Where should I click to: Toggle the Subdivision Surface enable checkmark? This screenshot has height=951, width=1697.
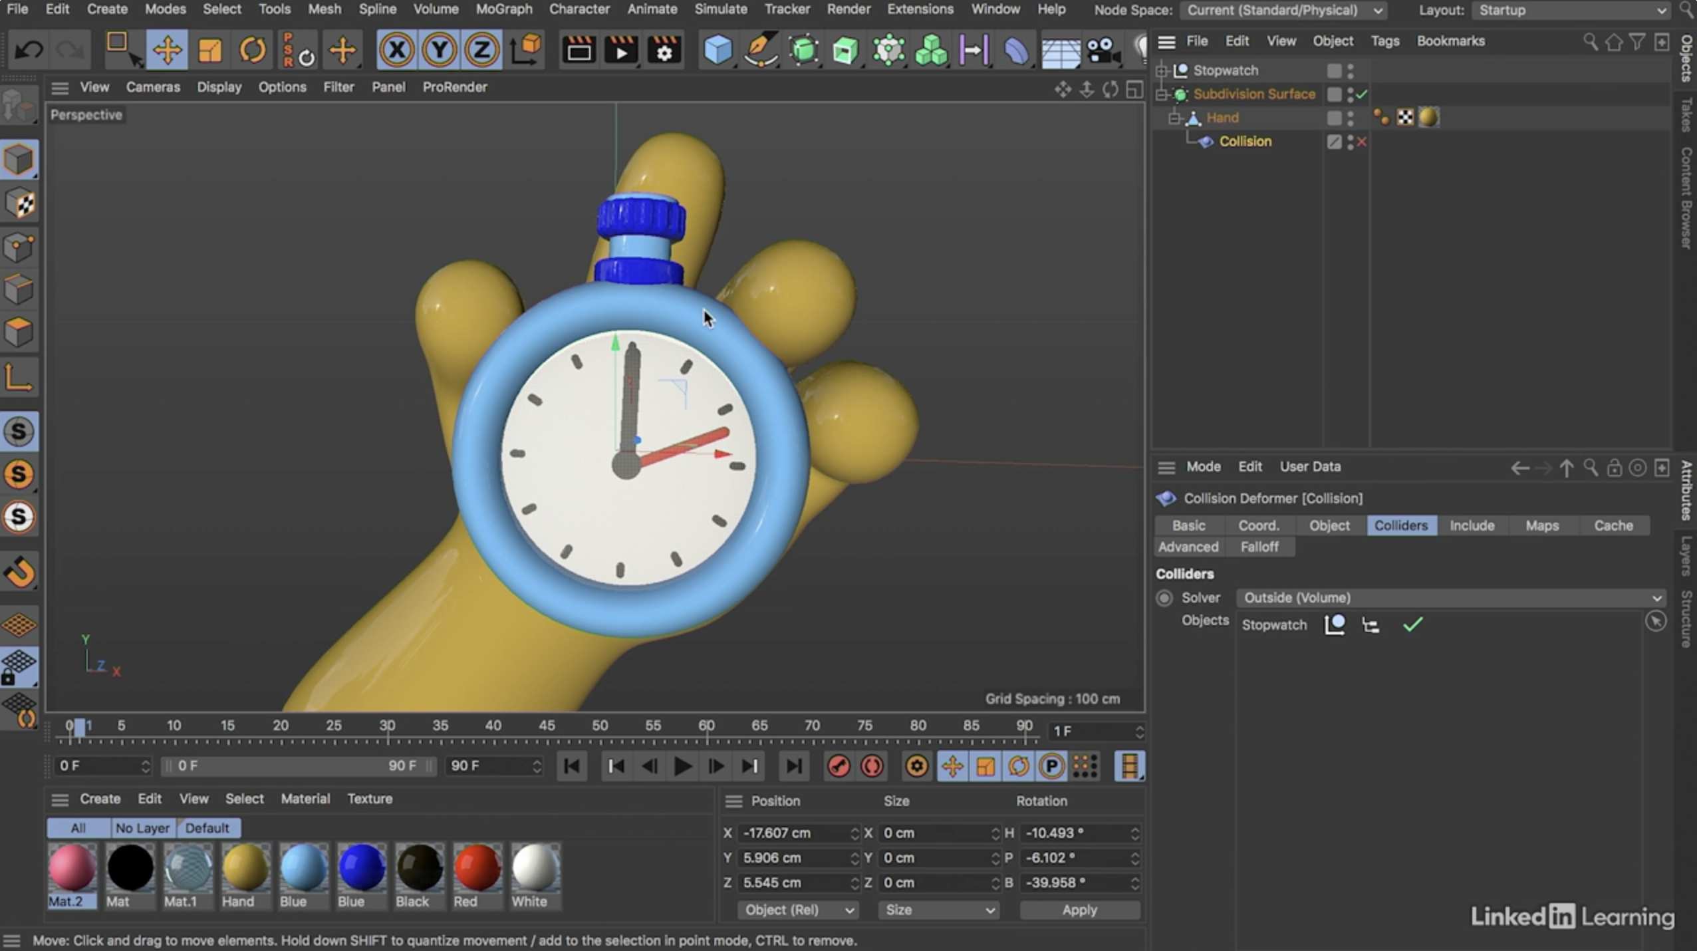[1361, 94]
